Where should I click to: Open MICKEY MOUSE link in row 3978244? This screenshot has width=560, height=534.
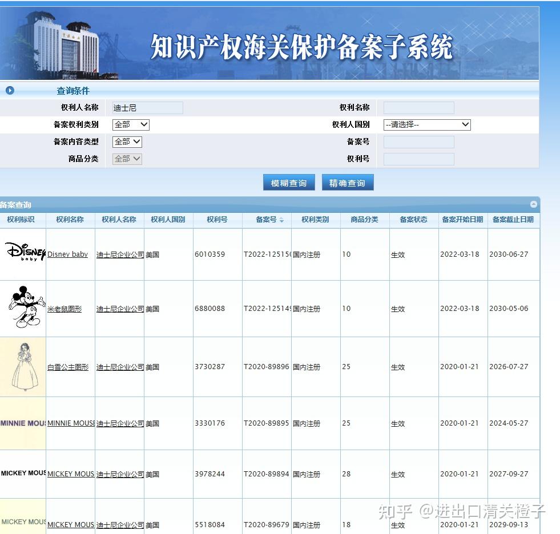coord(71,474)
